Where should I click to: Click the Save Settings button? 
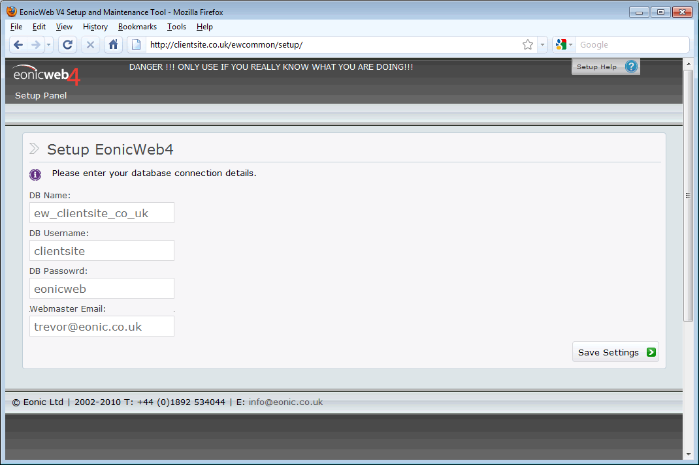tap(615, 352)
